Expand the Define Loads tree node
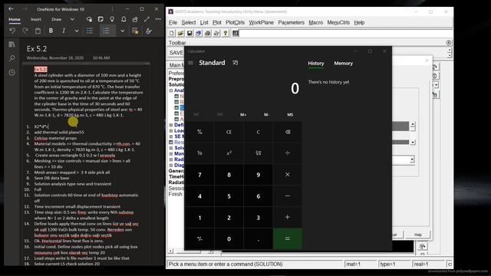This screenshot has height=276, width=491. pyautogui.click(x=171, y=125)
